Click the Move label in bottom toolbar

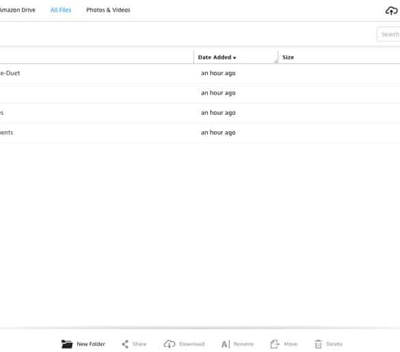(291, 344)
